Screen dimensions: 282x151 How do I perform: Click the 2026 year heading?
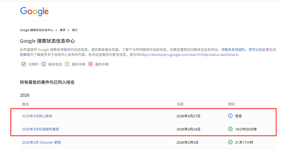25,95
